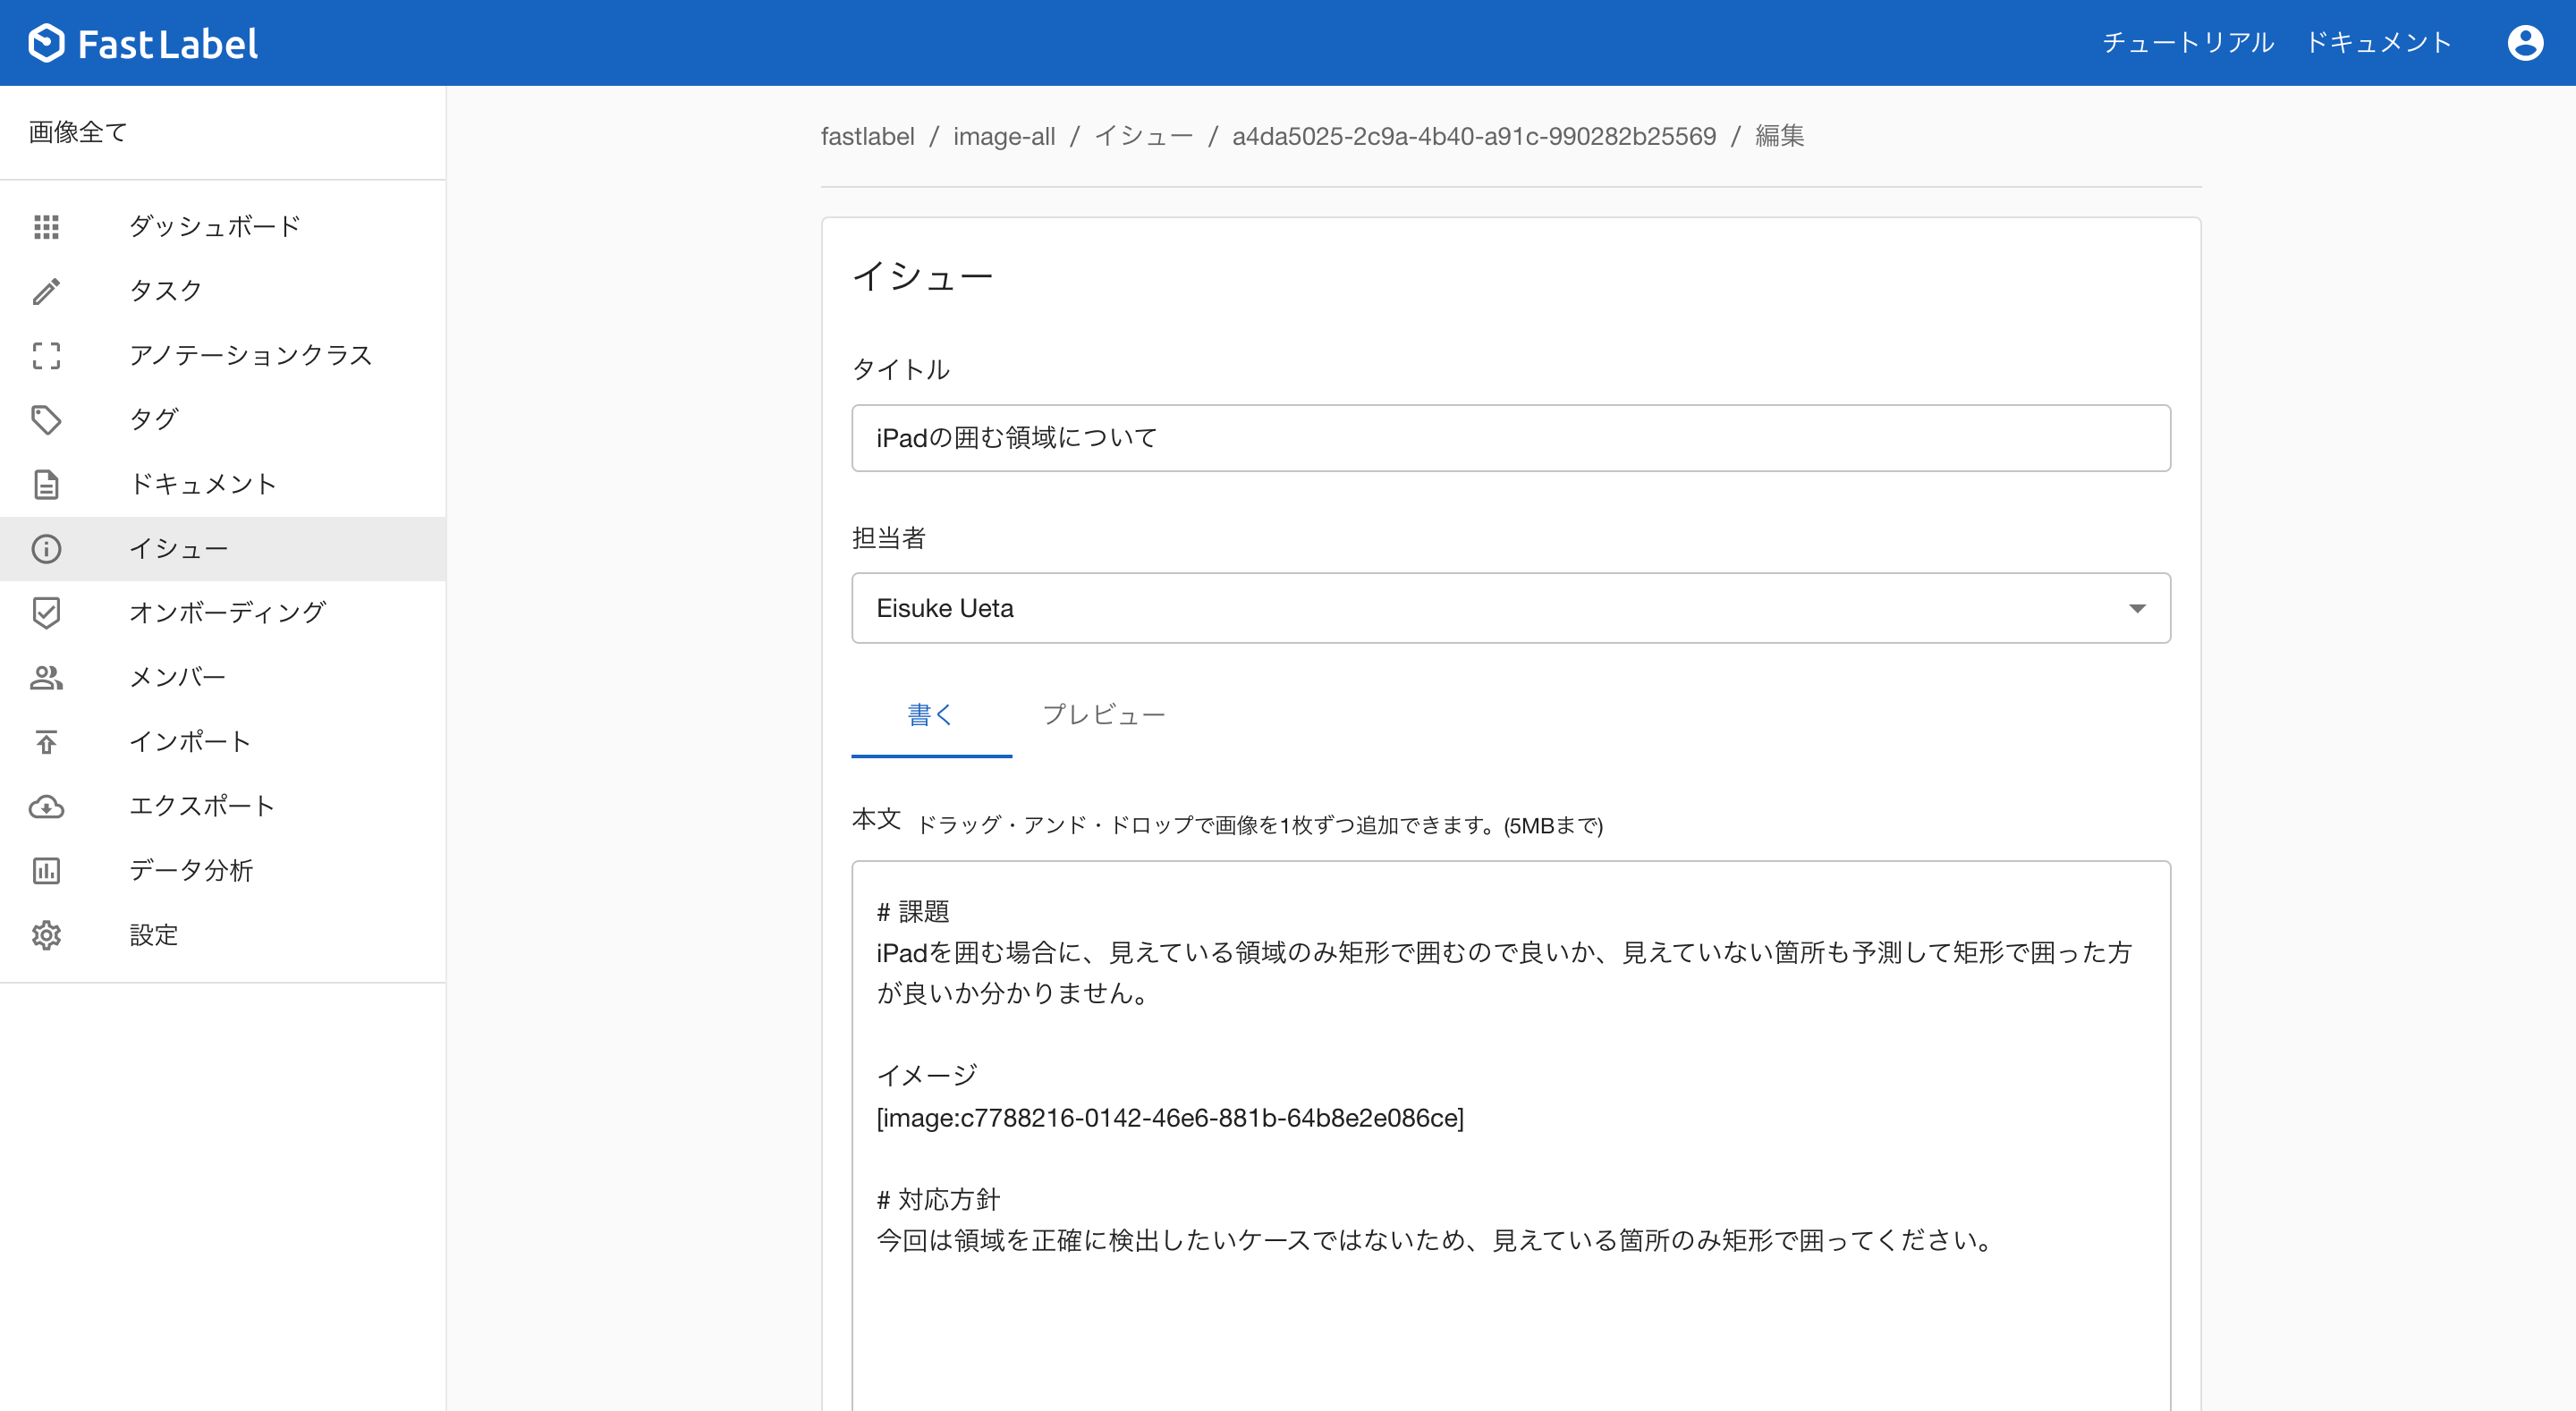Click the onboarding checkmark shield icon
This screenshot has height=1411, width=2576.
pyautogui.click(x=46, y=612)
